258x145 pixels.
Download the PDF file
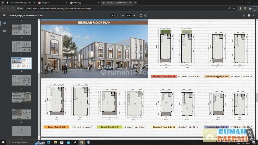click(x=244, y=16)
